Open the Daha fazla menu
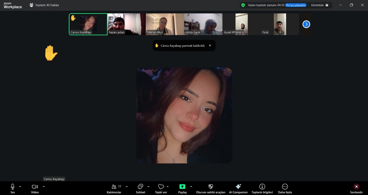The image size is (368, 195). [x=285, y=187]
